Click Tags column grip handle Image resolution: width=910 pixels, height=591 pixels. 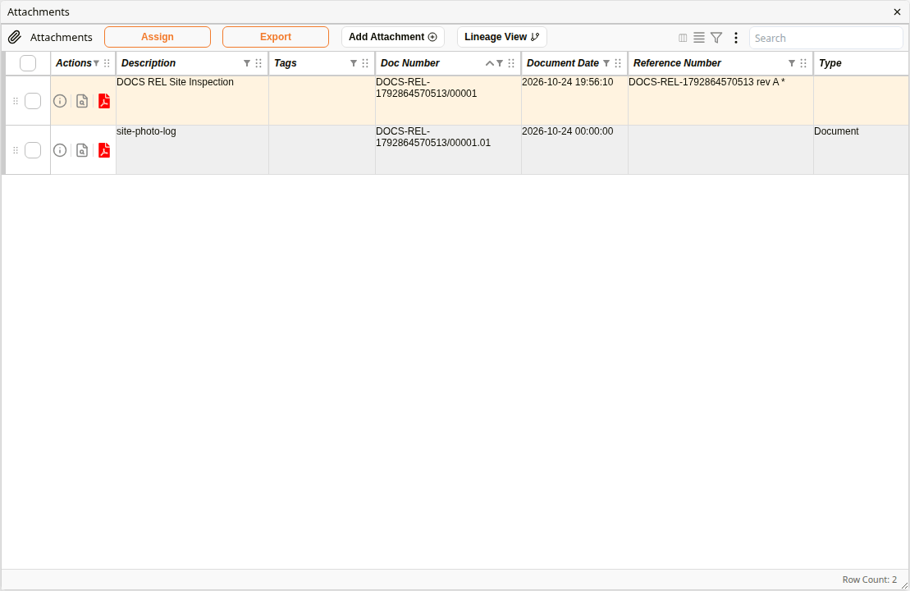(x=365, y=63)
